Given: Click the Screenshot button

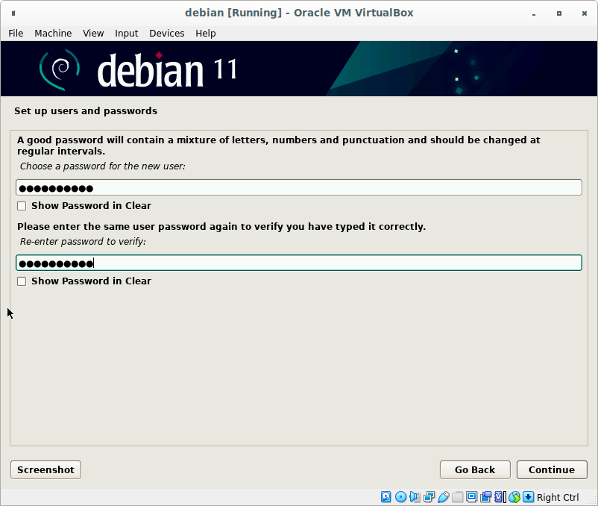Looking at the screenshot, I should point(45,469).
